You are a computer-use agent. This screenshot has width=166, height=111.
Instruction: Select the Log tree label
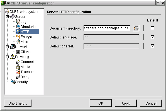(23, 22)
